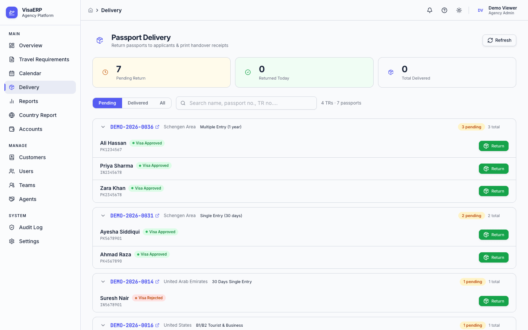
Task: Open Country Report in the sidebar
Action: click(x=38, y=115)
